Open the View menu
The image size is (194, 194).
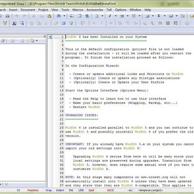click(54, 10)
